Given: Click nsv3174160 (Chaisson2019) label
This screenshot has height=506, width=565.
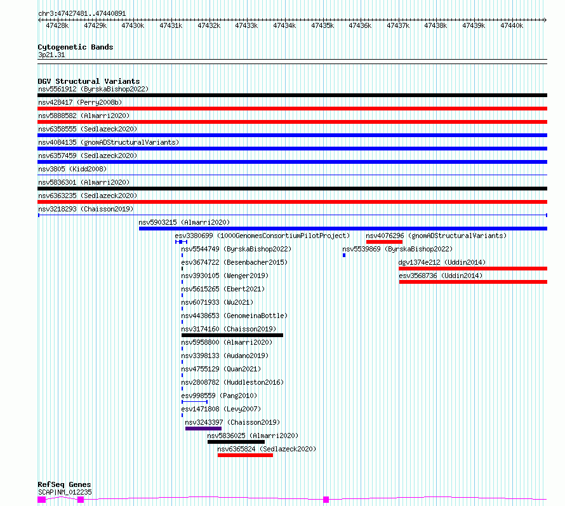Looking at the screenshot, I should pyautogui.click(x=229, y=329).
